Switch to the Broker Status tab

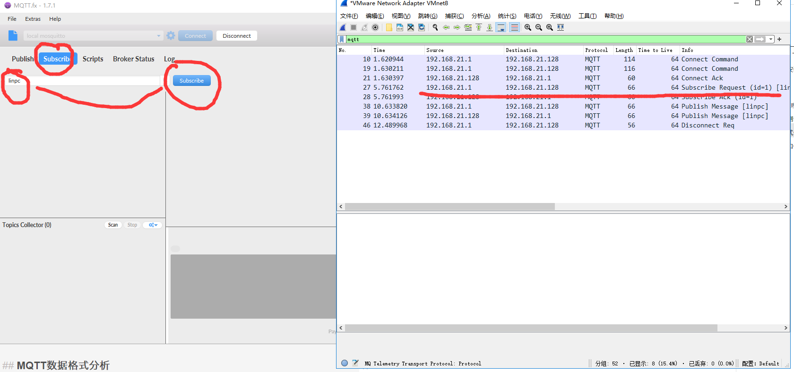133,59
